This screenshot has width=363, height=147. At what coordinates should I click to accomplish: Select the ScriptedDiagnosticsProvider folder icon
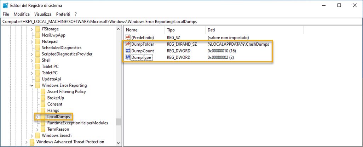38,54
